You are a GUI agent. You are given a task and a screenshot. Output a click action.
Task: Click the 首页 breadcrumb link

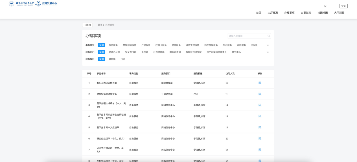point(100,25)
